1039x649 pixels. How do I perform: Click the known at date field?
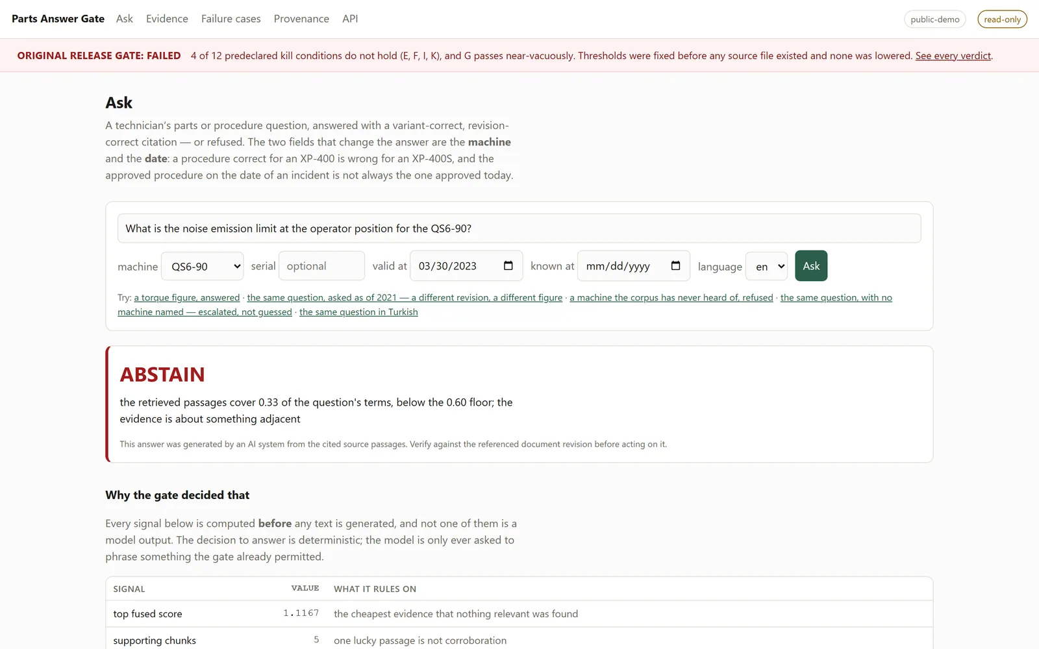point(633,266)
